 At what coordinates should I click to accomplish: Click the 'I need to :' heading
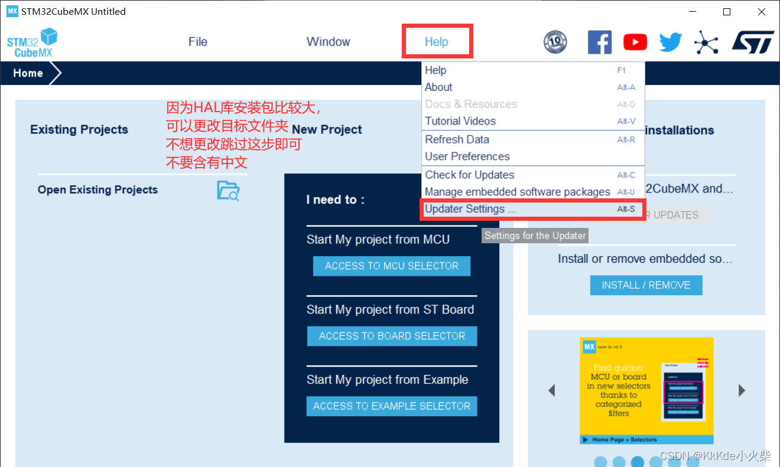[335, 200]
